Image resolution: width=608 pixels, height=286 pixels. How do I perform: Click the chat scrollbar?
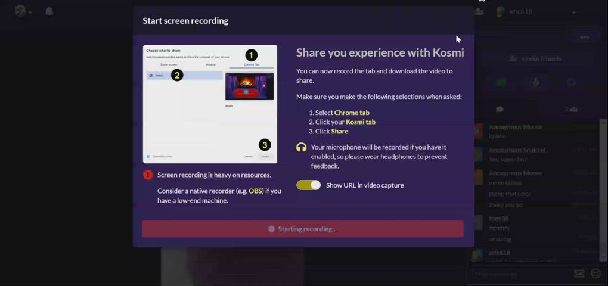[603, 190]
